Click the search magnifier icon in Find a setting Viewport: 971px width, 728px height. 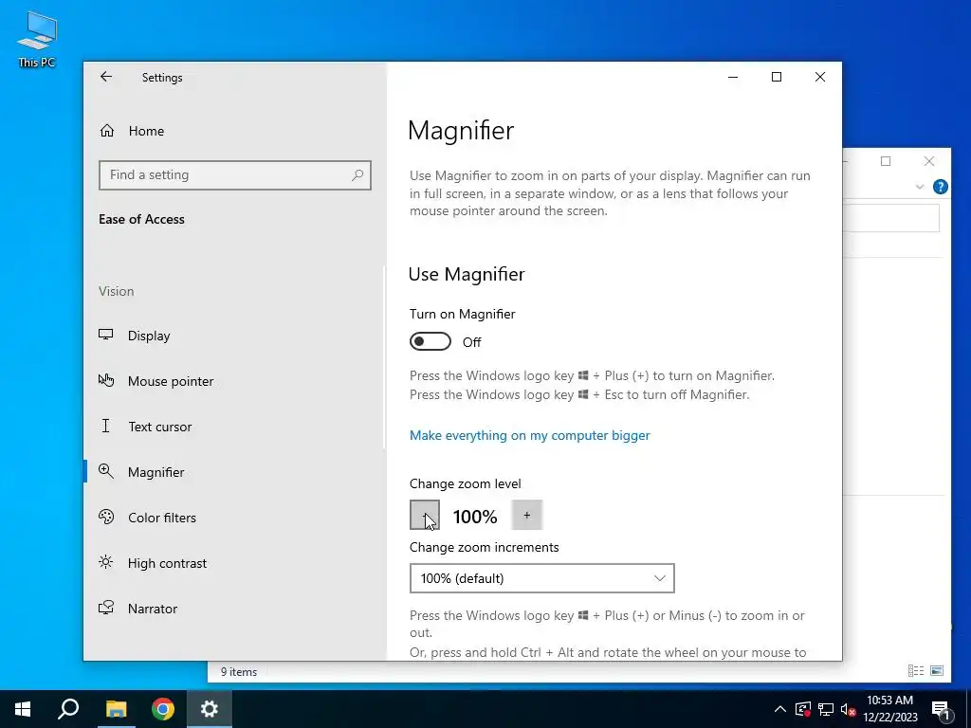[x=357, y=175]
